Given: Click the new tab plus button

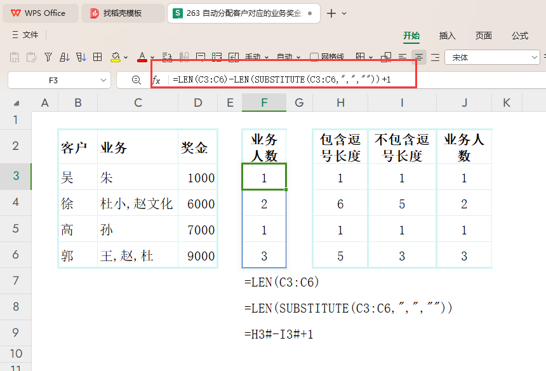Looking at the screenshot, I should pyautogui.click(x=331, y=13).
